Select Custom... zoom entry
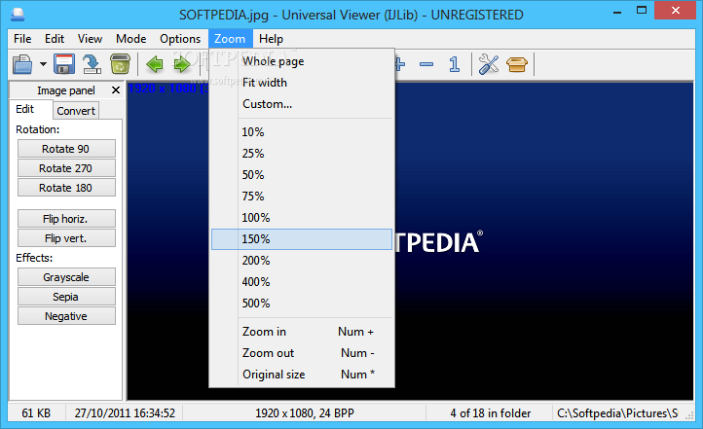Image resolution: width=703 pixels, height=429 pixels. click(302, 104)
